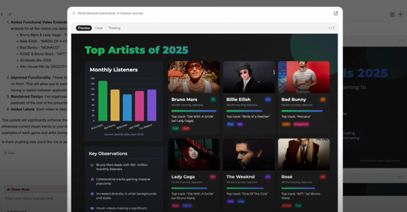Click the music note icon for Collaborative tracks
Image resolution: width=407 pixels, height=212 pixels.
point(92,179)
